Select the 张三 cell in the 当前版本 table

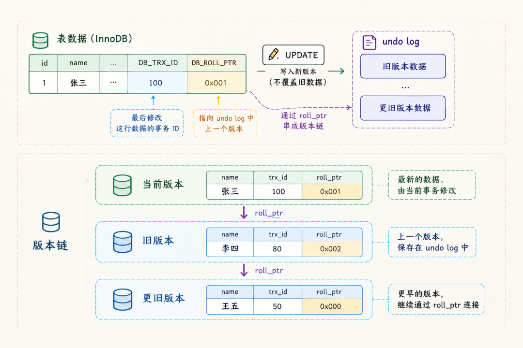click(x=230, y=191)
